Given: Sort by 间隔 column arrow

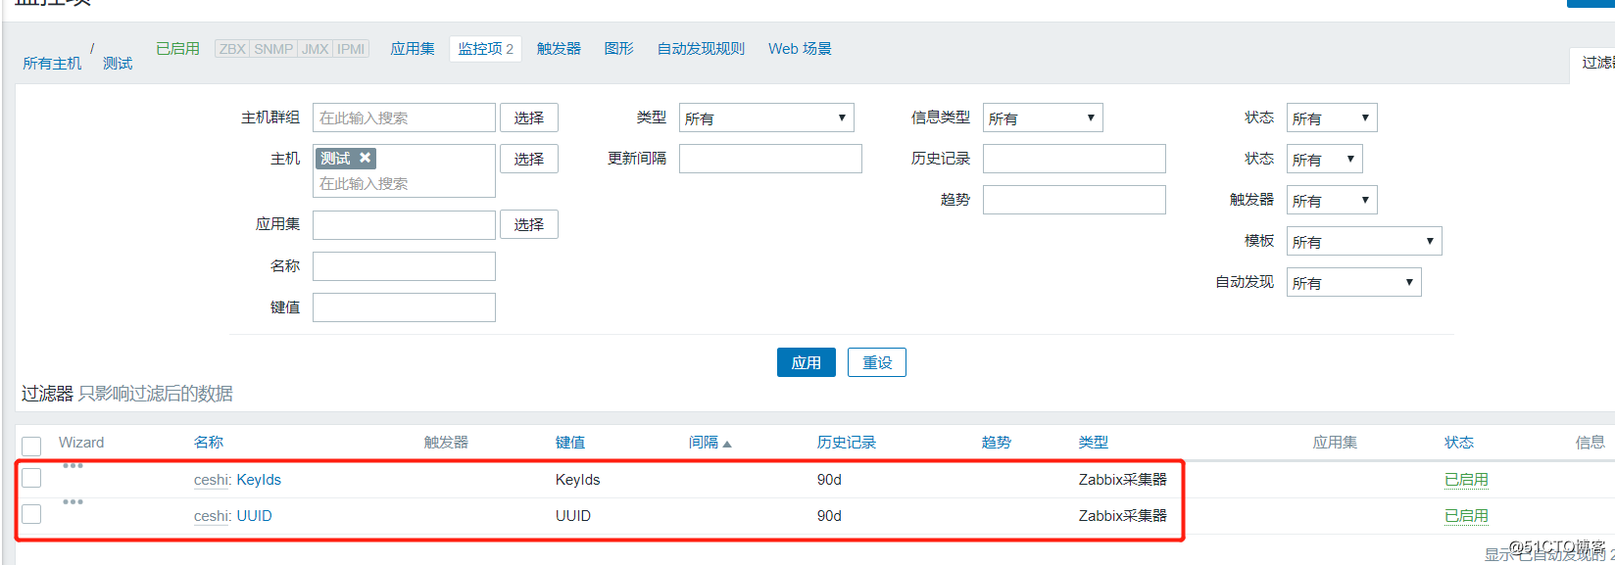Looking at the screenshot, I should click(x=727, y=444).
